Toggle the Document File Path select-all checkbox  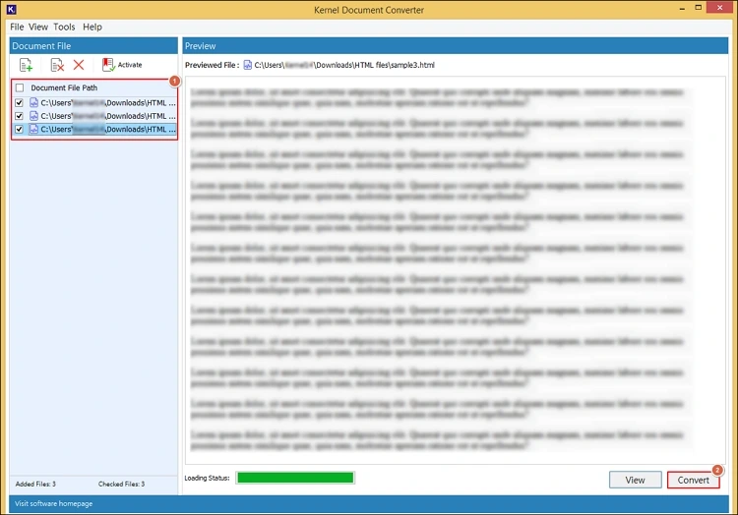click(20, 88)
